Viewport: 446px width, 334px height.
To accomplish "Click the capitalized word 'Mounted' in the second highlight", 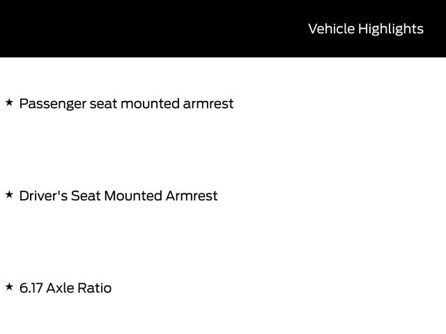I will (x=132, y=196).
